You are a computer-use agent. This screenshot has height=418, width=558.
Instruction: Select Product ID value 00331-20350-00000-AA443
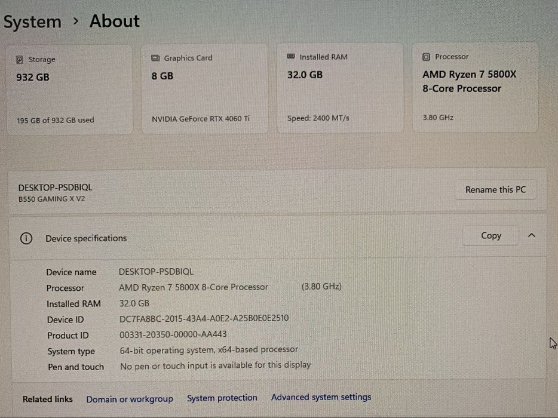[173, 334]
